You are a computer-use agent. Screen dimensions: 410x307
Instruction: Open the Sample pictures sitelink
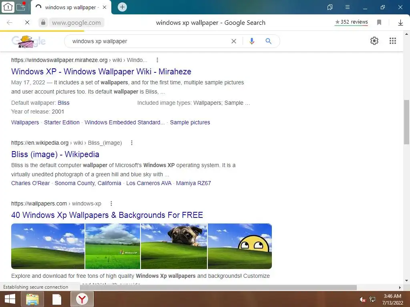pyautogui.click(x=190, y=122)
